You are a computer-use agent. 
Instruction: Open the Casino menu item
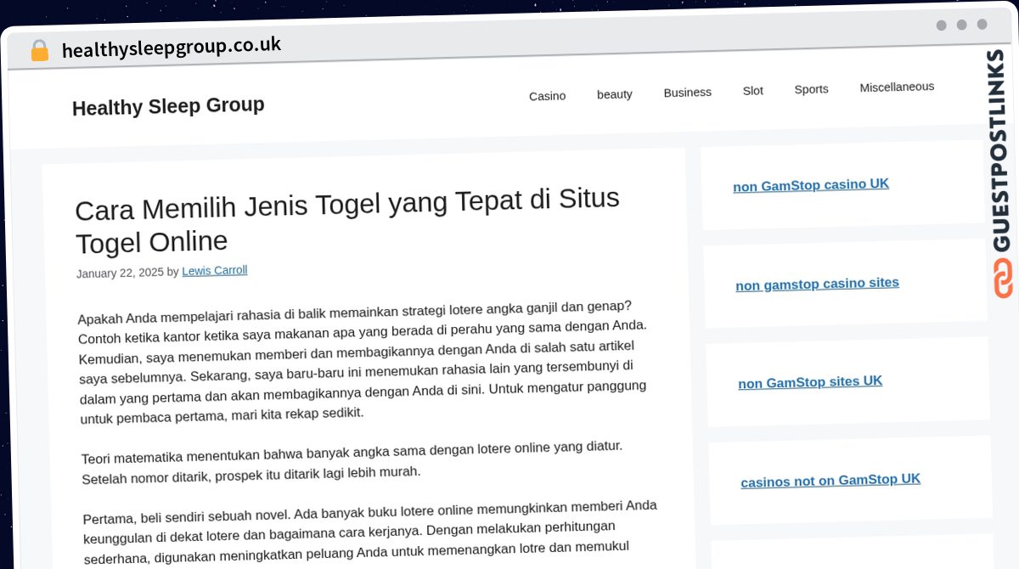pyautogui.click(x=547, y=96)
